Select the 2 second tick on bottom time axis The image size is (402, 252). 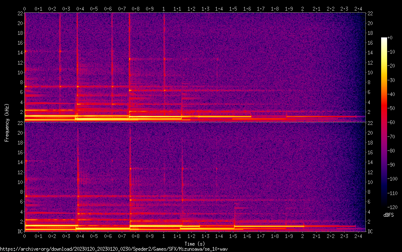pyautogui.click(x=302, y=236)
